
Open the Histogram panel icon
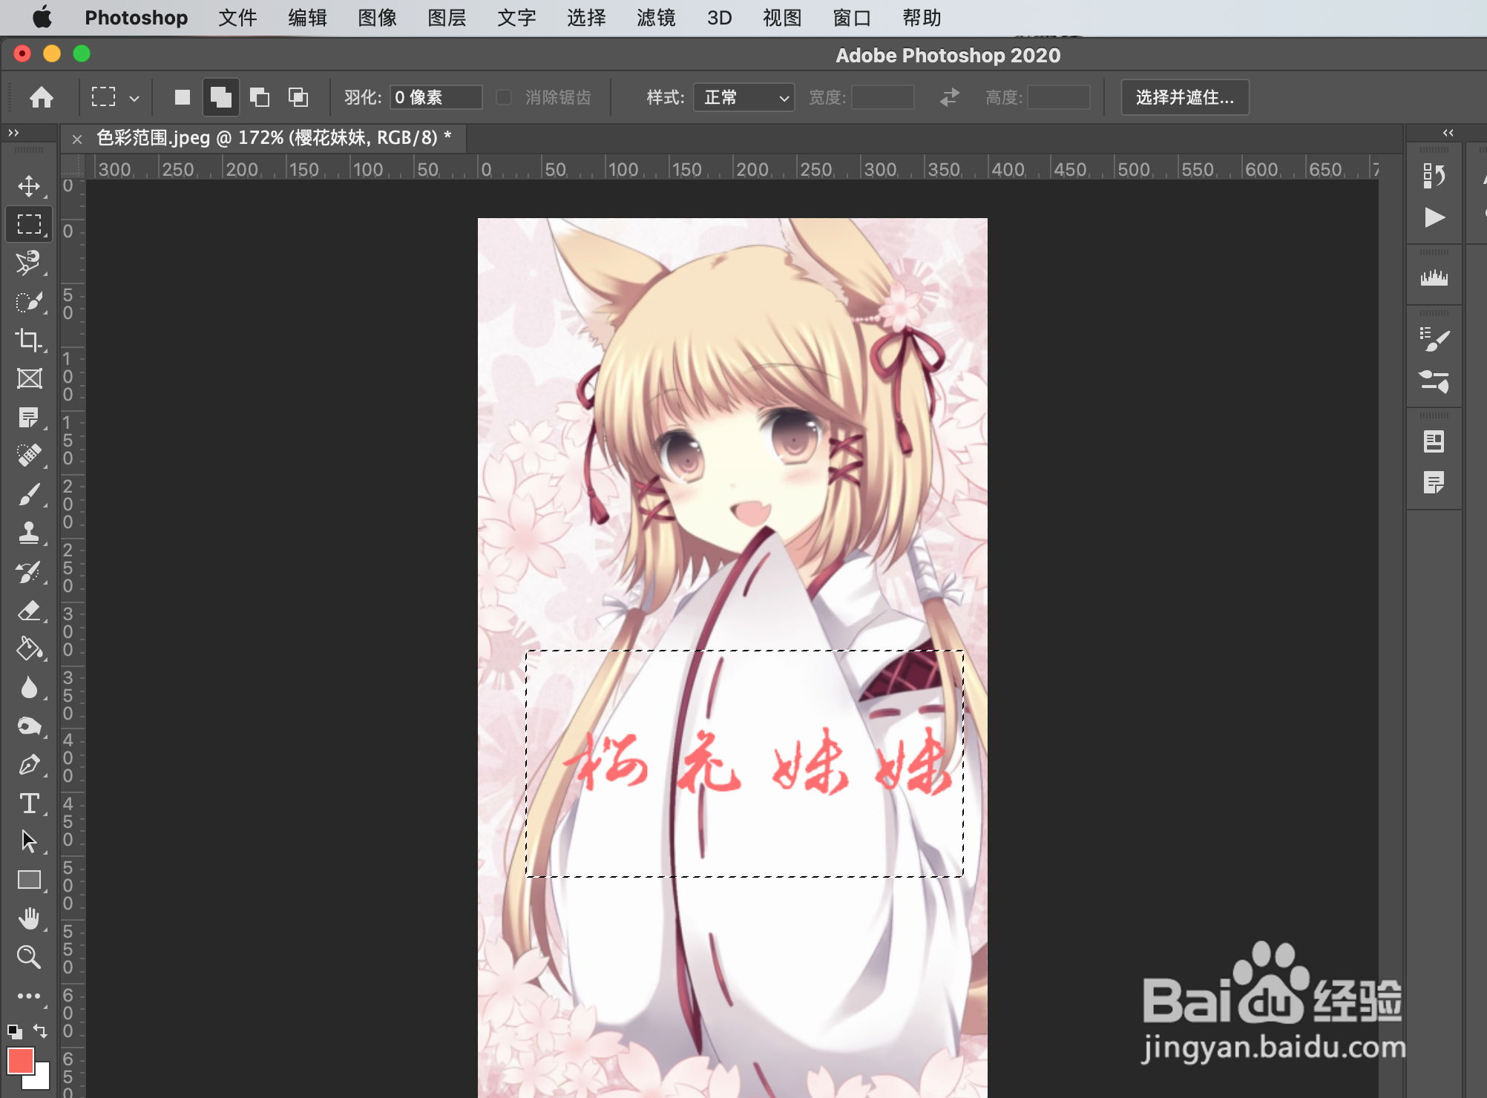click(1434, 278)
